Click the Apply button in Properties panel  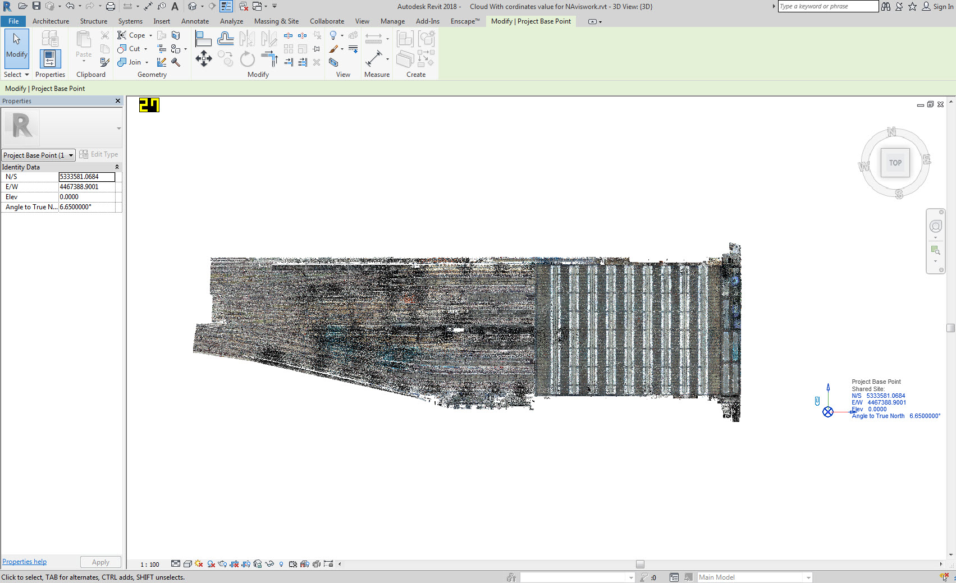point(100,562)
